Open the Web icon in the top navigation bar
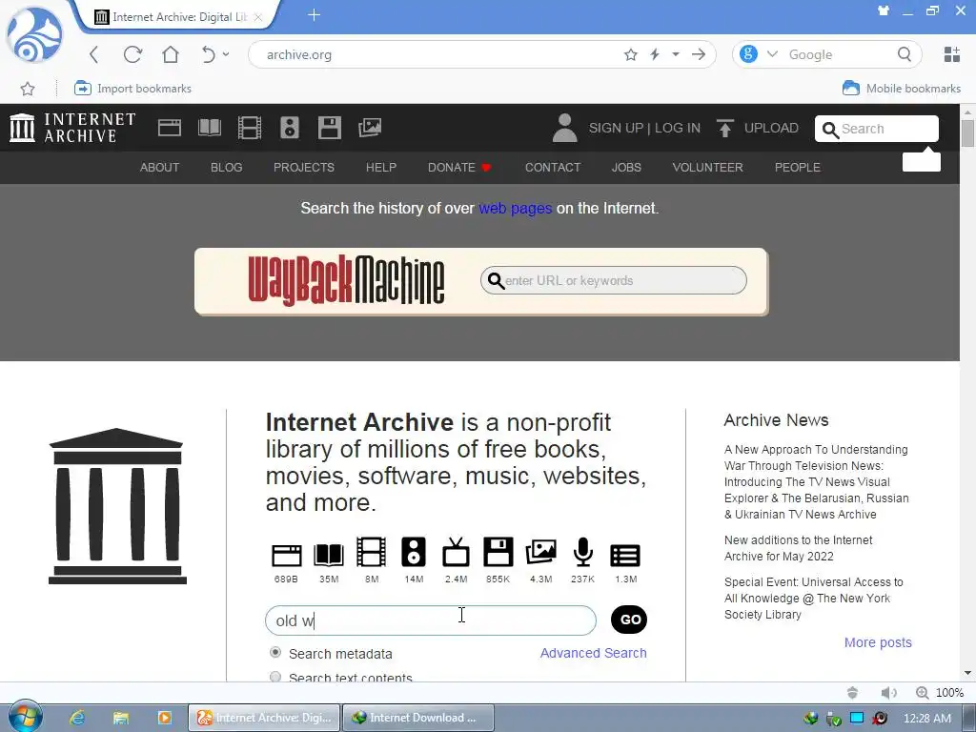Viewport: 976px width, 732px height. pos(170,128)
